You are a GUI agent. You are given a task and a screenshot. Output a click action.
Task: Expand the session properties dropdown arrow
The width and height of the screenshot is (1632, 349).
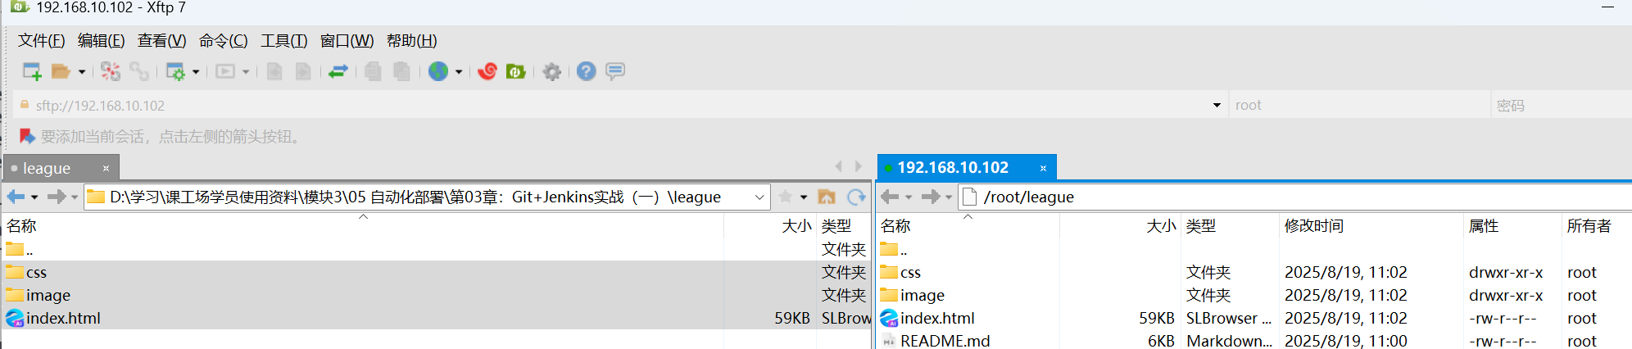pyautogui.click(x=196, y=72)
